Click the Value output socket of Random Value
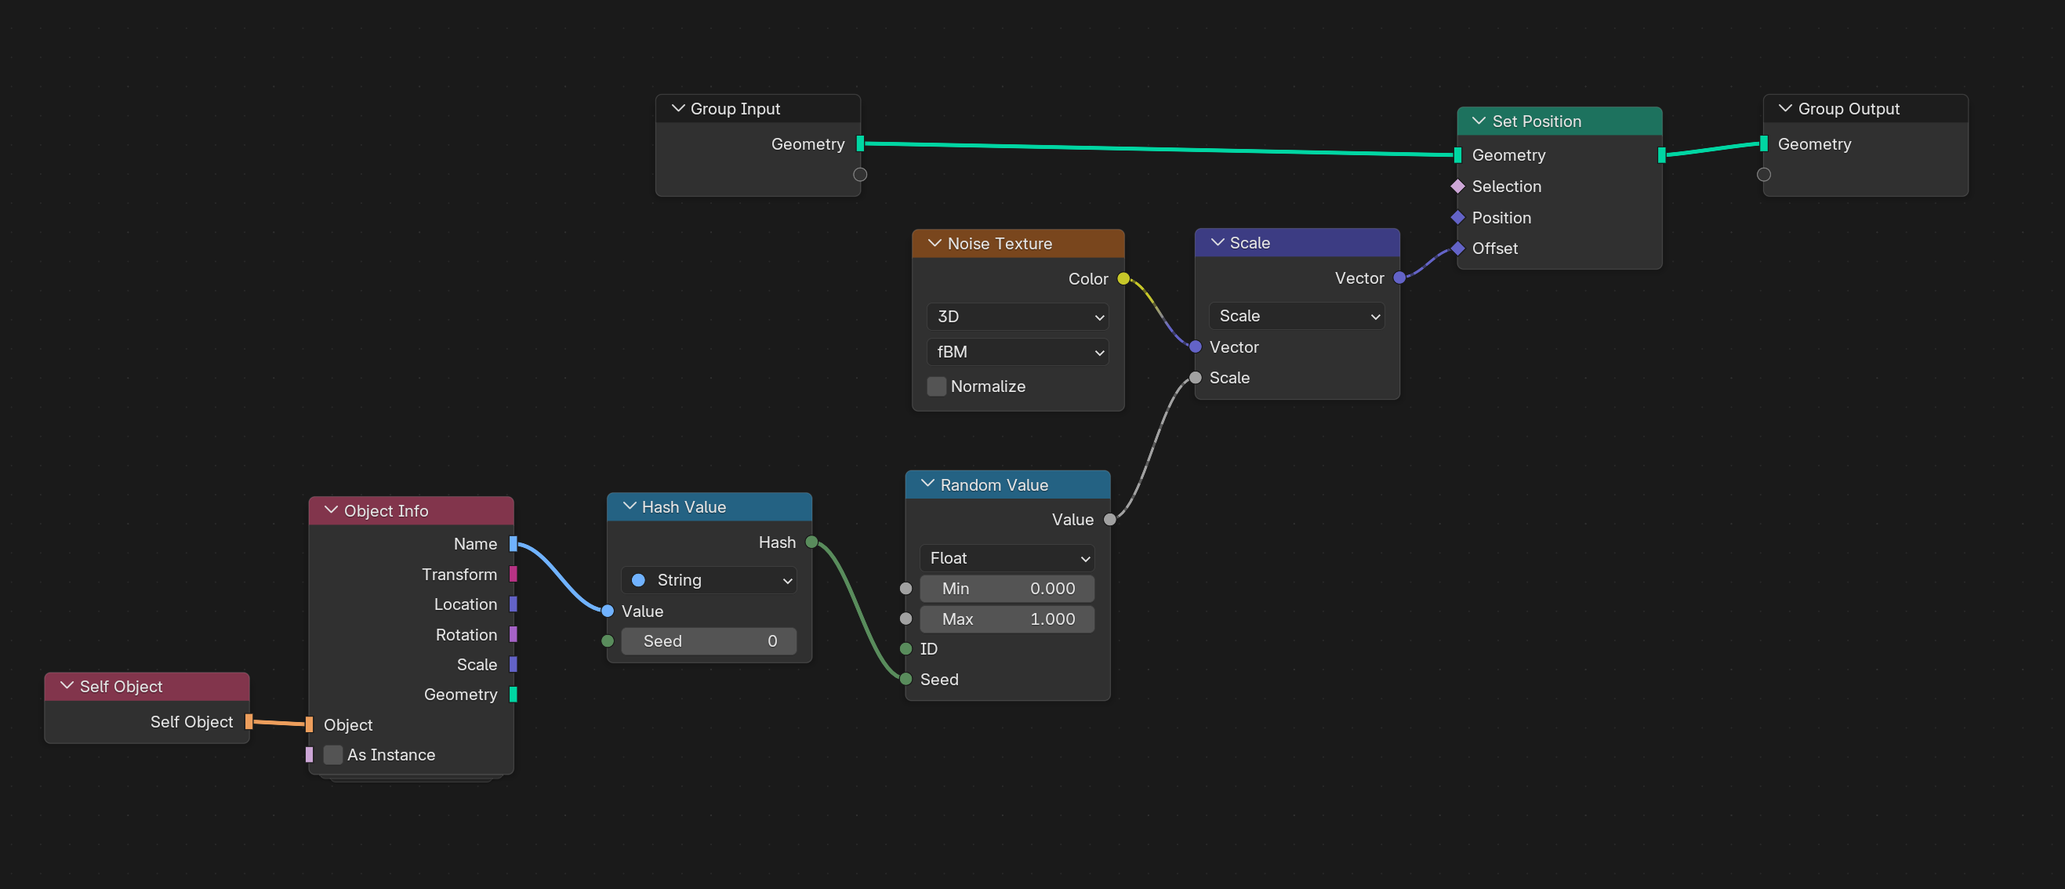The width and height of the screenshot is (2065, 889). [1109, 520]
